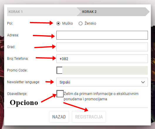Click the Promo Code label

(x=17, y=70)
